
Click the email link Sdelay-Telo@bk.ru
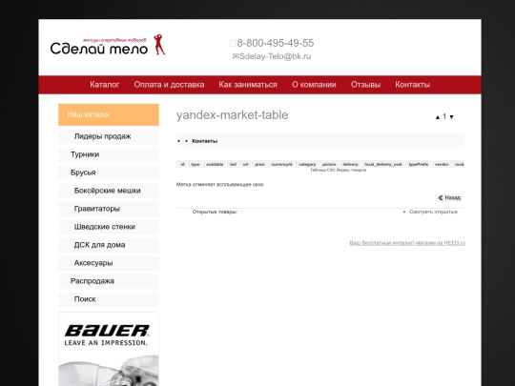coord(276,56)
